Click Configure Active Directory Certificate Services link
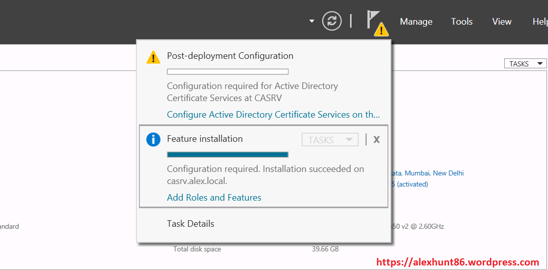Viewport: 548px width, 270px height. pos(273,115)
